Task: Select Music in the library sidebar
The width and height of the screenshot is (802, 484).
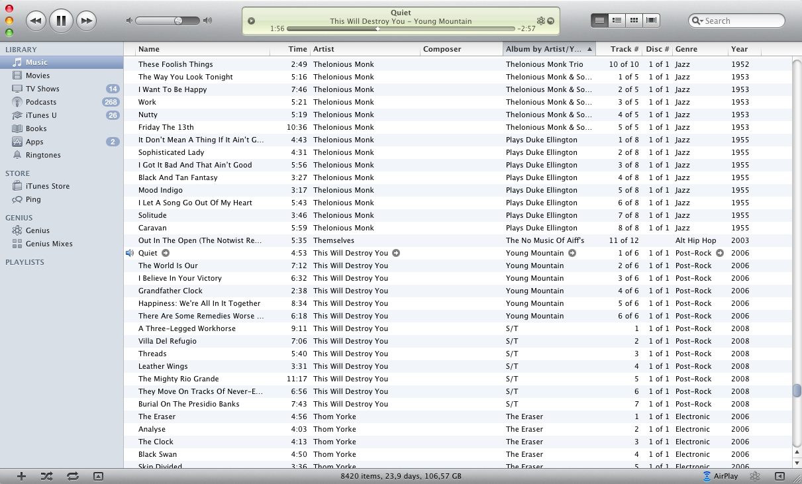Action: pos(62,62)
